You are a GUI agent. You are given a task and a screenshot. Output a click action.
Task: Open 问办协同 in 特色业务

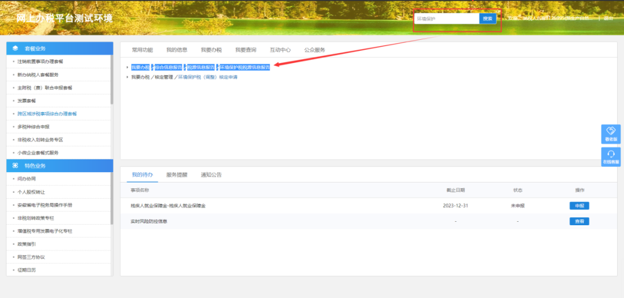pyautogui.click(x=27, y=179)
